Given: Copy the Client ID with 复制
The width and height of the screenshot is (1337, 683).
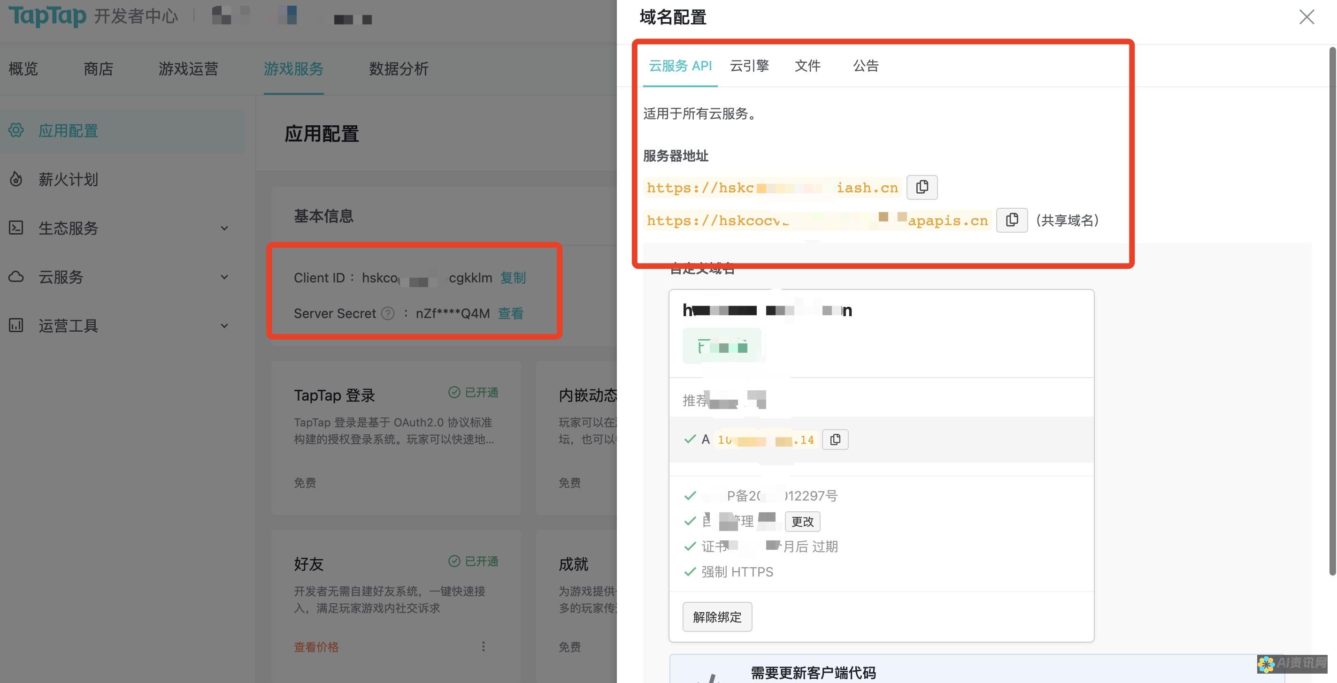Looking at the screenshot, I should (513, 278).
